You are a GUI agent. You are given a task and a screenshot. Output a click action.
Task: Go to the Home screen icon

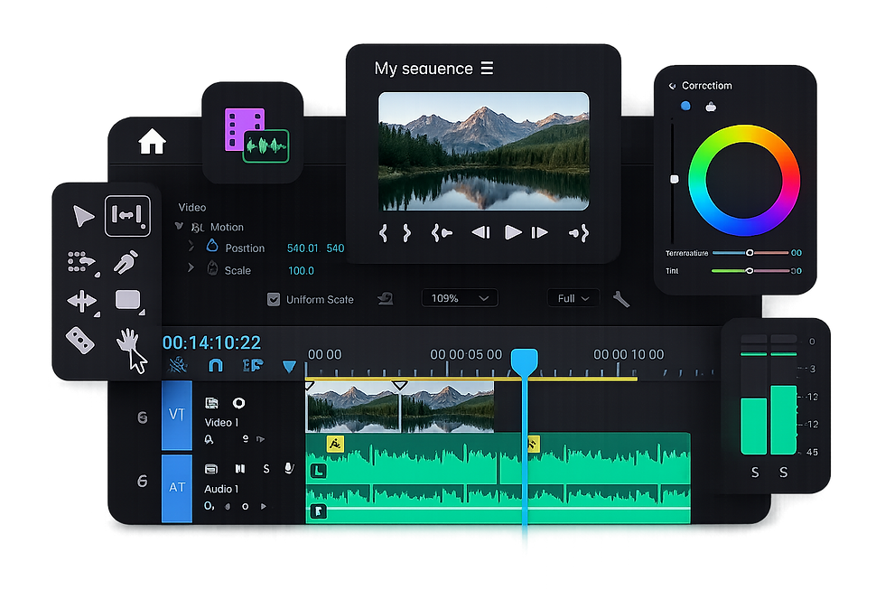[x=152, y=141]
